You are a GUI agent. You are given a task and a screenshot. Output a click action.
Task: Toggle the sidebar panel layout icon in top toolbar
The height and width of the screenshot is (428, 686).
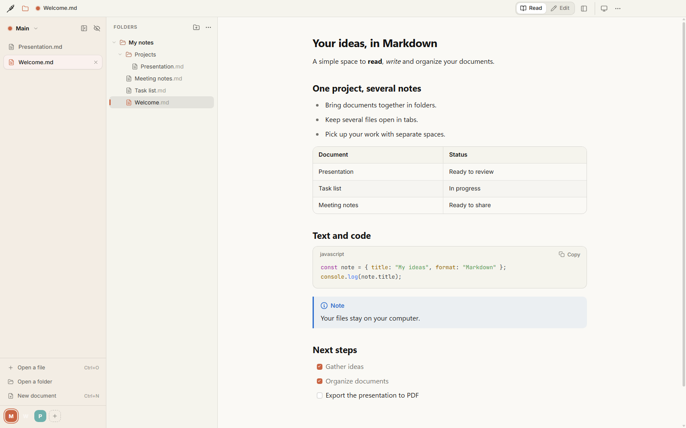[x=584, y=9]
